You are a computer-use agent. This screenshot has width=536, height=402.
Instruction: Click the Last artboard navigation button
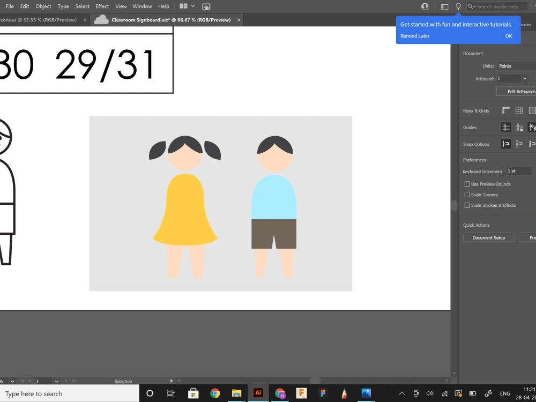pos(73,381)
